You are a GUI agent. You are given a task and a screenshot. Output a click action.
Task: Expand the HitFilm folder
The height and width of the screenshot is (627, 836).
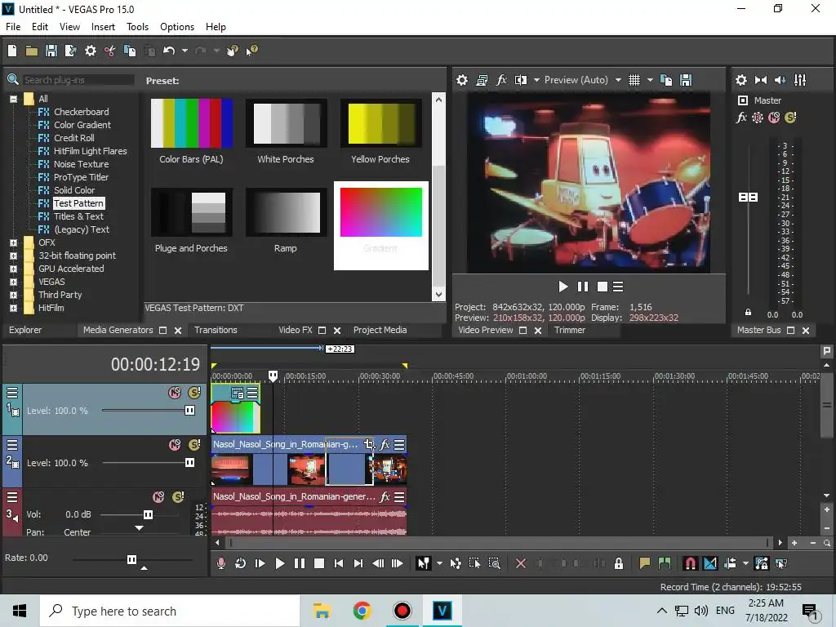(13, 308)
